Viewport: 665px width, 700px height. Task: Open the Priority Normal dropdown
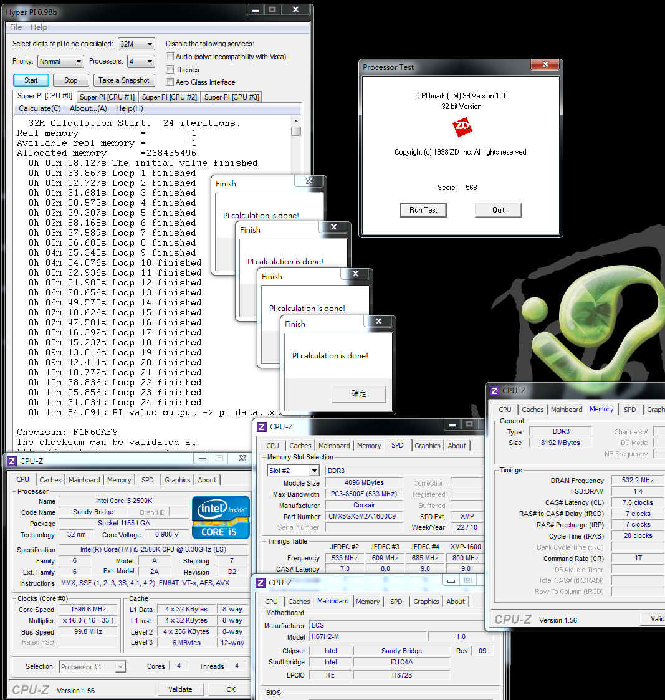(60, 61)
